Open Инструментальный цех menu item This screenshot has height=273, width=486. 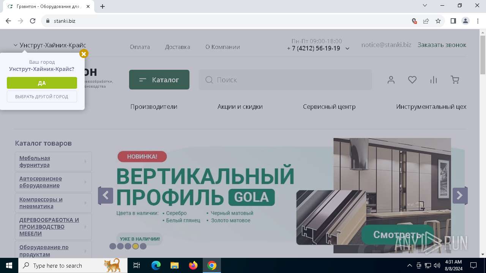click(x=431, y=107)
